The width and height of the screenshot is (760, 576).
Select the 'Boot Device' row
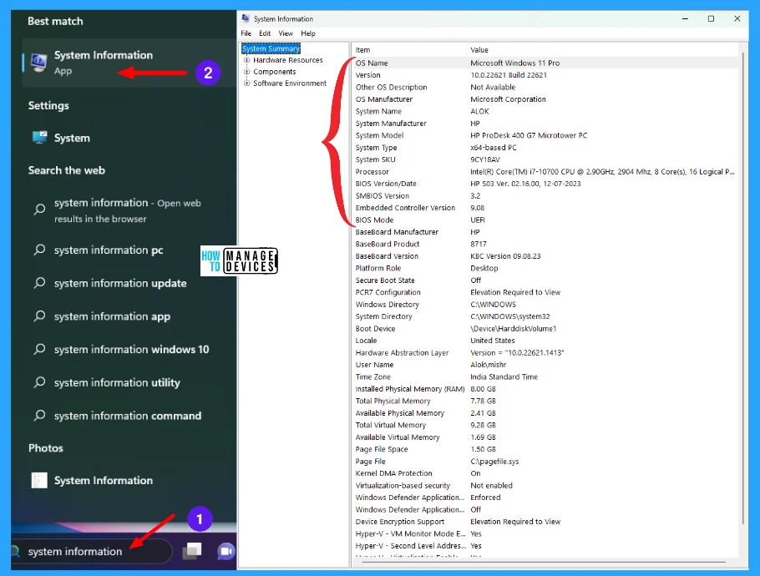click(545, 328)
